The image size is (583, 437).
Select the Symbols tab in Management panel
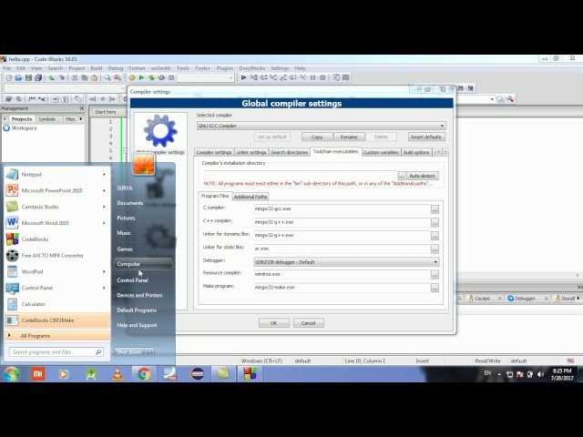(46, 119)
